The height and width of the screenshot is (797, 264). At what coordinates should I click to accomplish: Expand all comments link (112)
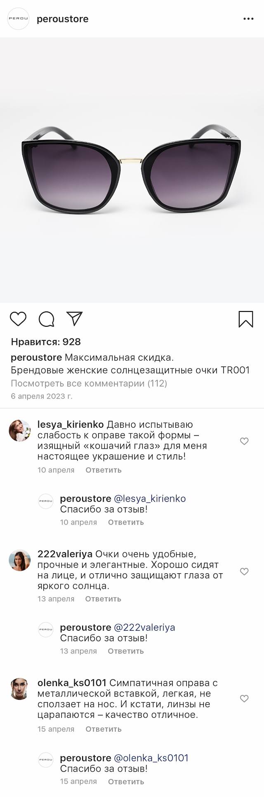pyautogui.click(x=89, y=383)
